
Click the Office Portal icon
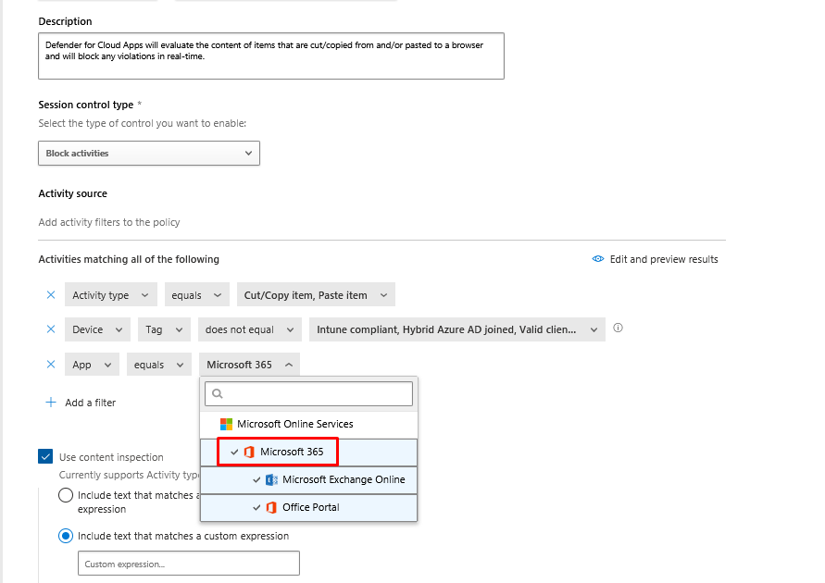pyautogui.click(x=271, y=508)
